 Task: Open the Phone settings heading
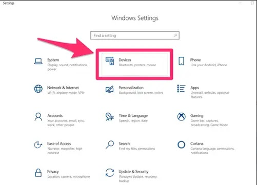coord(195,60)
